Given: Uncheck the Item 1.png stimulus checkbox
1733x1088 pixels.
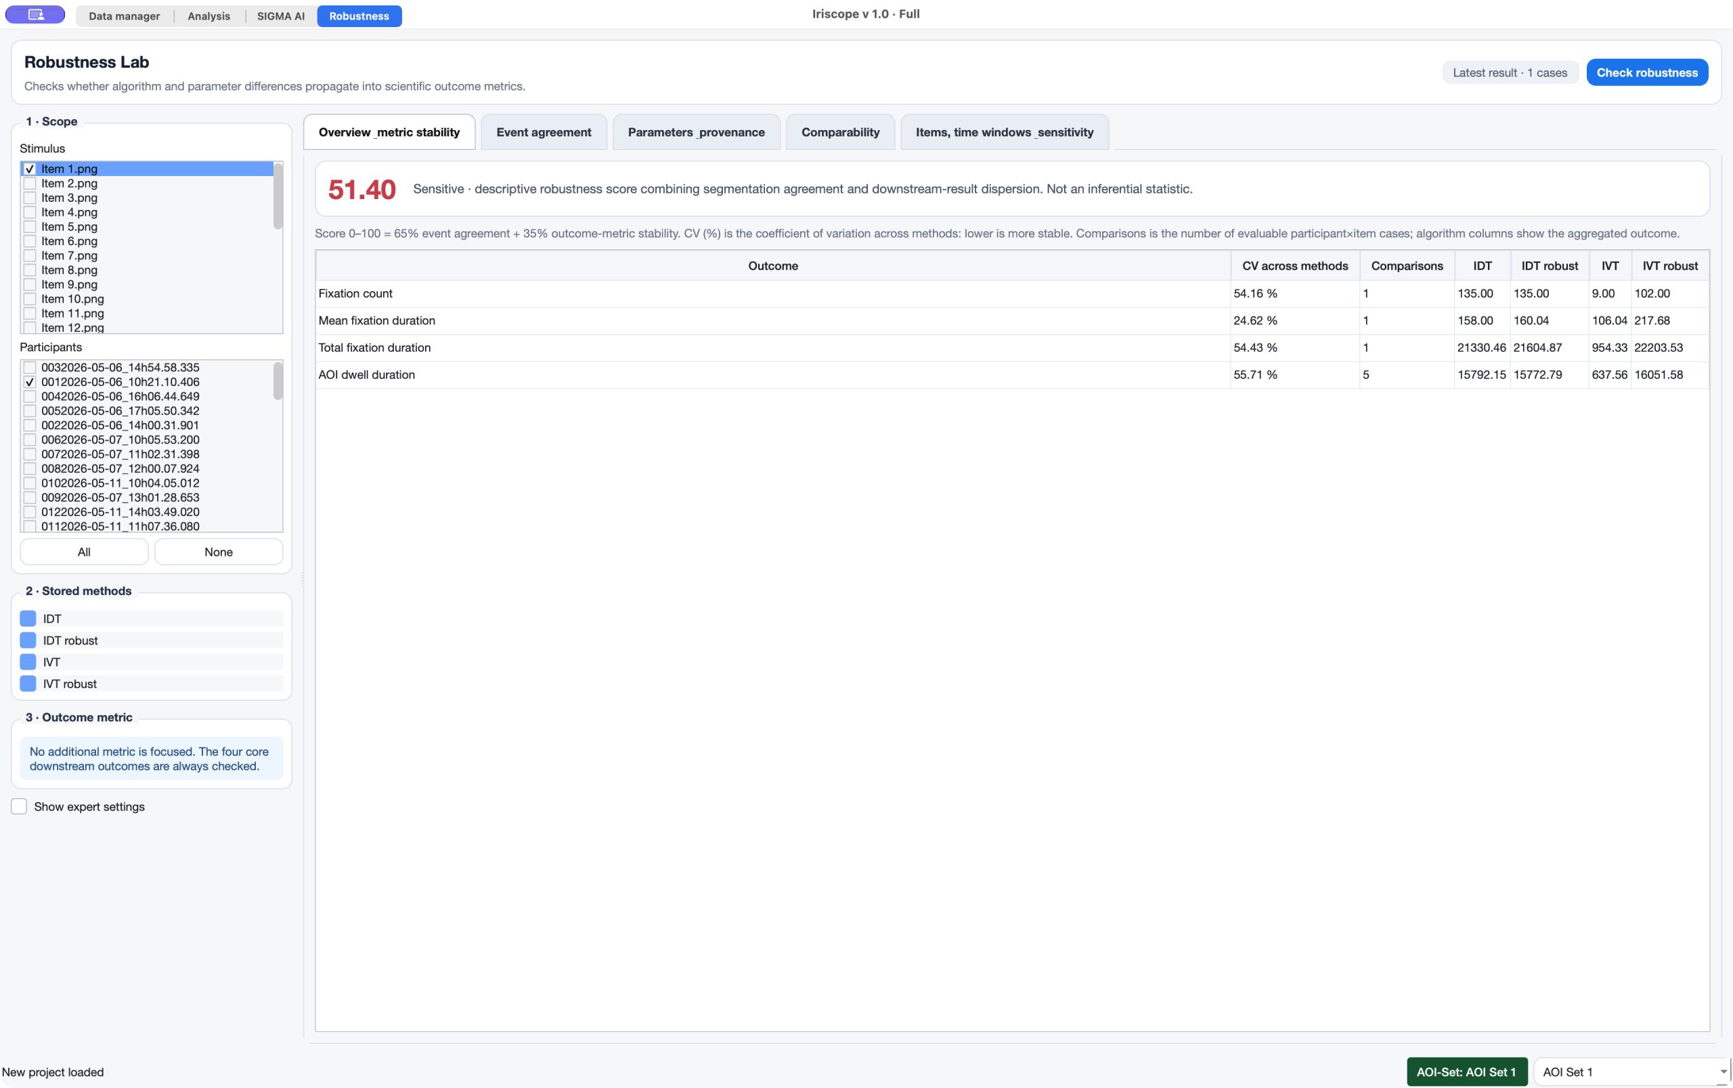Looking at the screenshot, I should click(30, 169).
